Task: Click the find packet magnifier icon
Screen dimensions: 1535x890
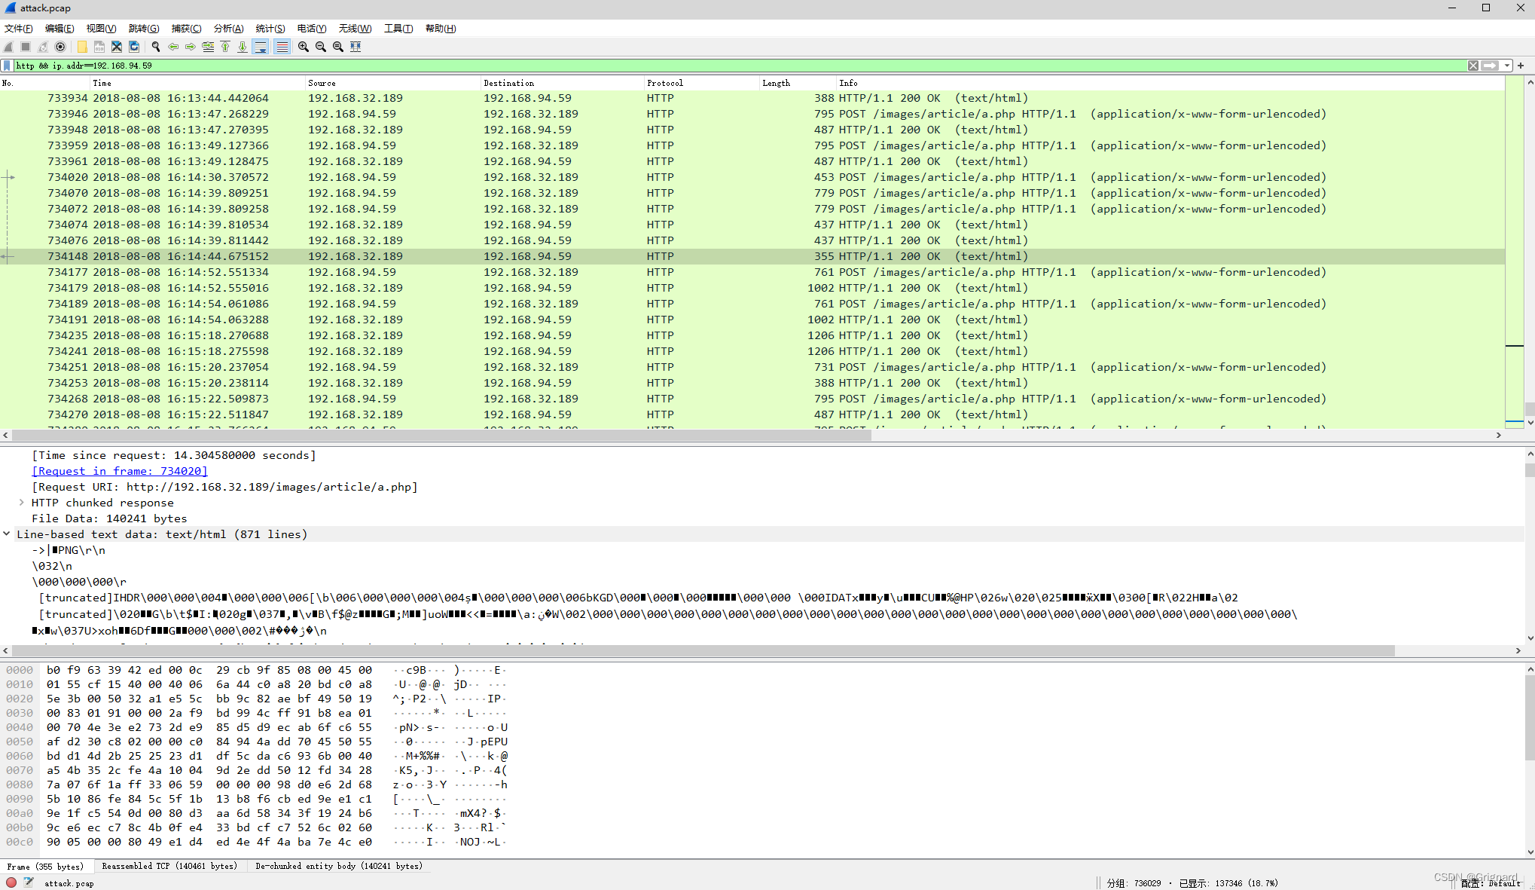Action: [156, 47]
